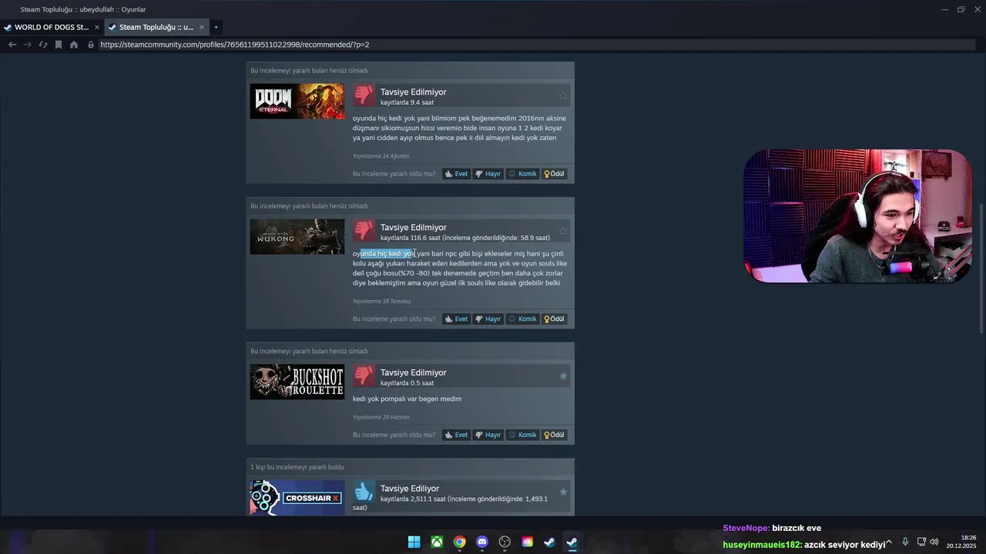The image size is (986, 554).
Task: Go to the home page icon
Action: click(74, 45)
